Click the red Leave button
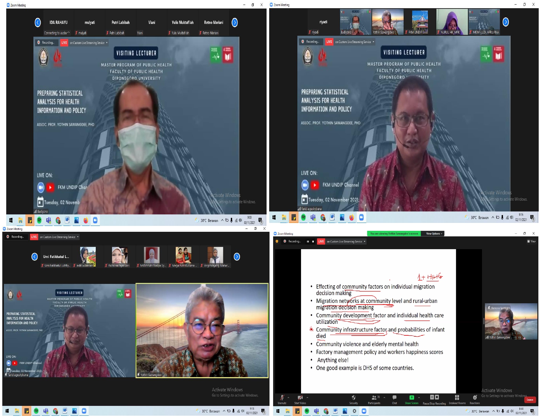541x418 pixels. pos(530,400)
